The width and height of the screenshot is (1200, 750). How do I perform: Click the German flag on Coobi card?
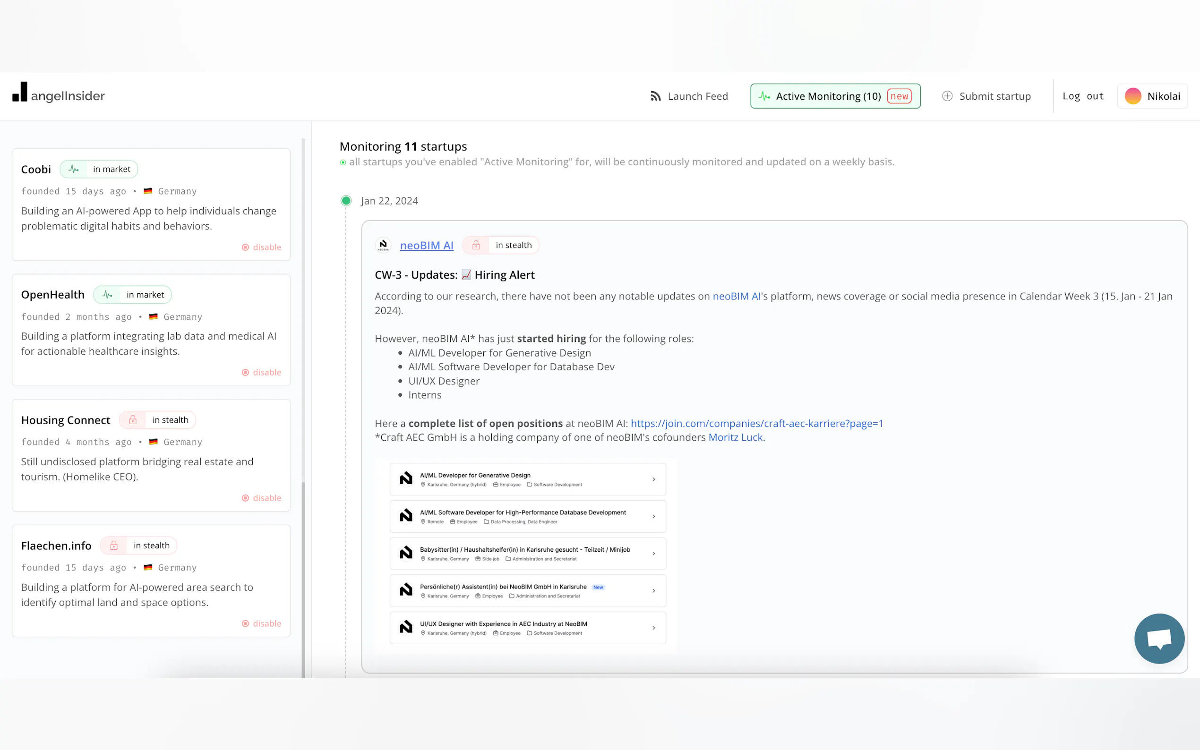[148, 191]
